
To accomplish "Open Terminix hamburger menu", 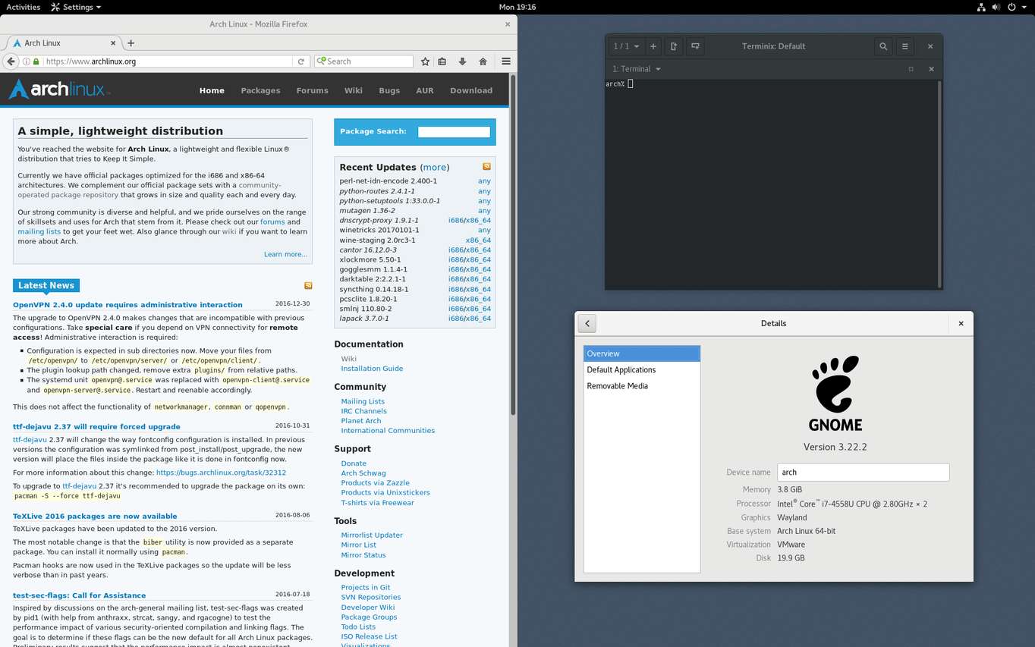I will (x=904, y=46).
